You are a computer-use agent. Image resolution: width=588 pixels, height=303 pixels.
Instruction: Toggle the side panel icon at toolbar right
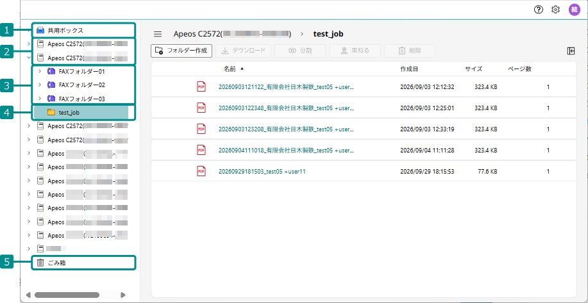(x=571, y=51)
